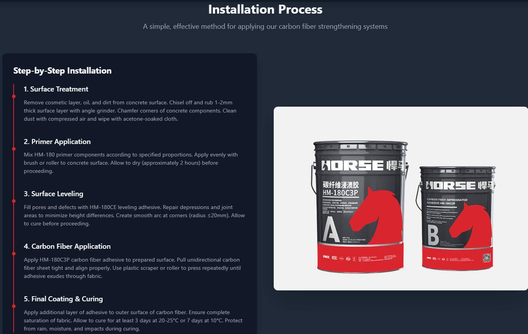Select the 1. Surface Treatment step heading

pos(56,89)
